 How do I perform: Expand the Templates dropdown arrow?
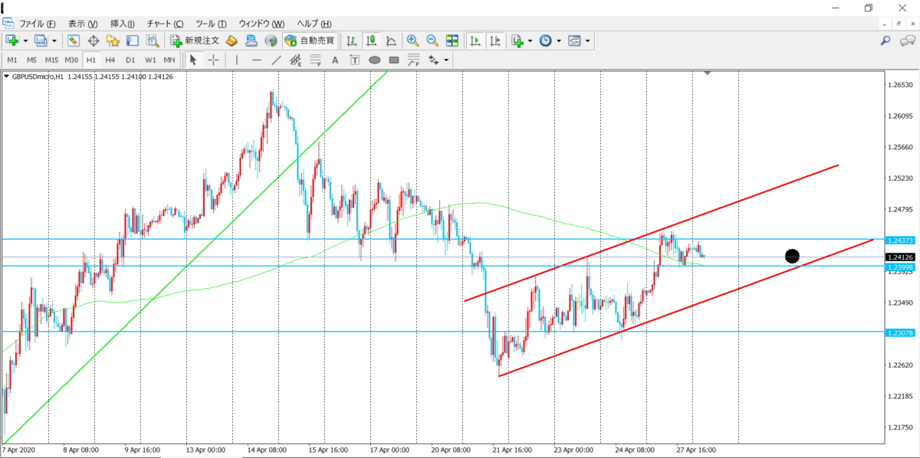tap(587, 41)
